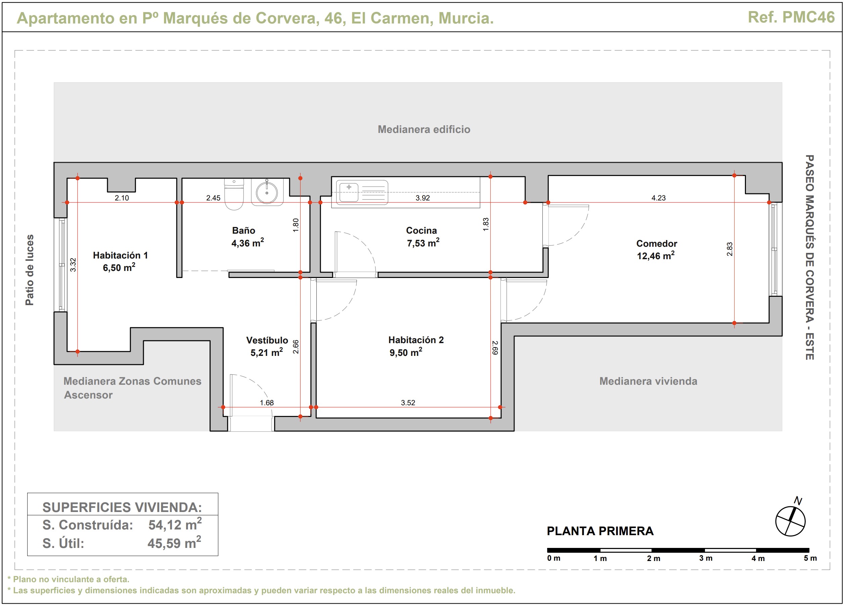Click the apartment address title text
Screen dimensions: 844x605
click(x=255, y=18)
